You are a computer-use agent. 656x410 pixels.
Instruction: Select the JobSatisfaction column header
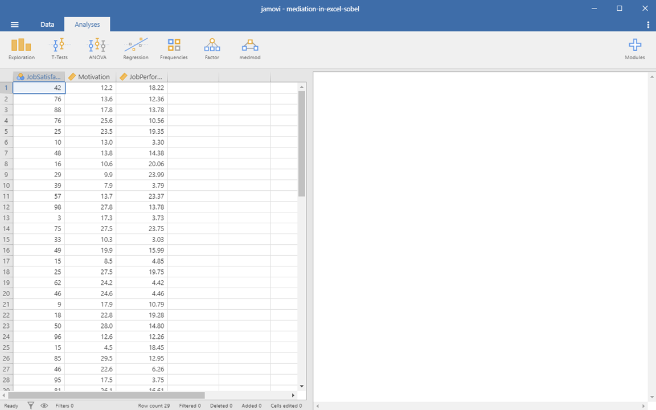[39, 77]
